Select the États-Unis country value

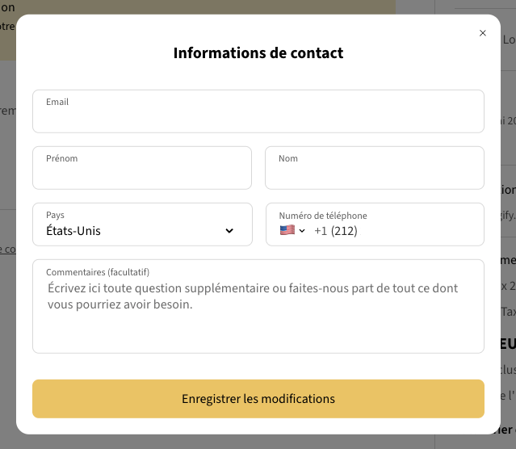(x=73, y=231)
